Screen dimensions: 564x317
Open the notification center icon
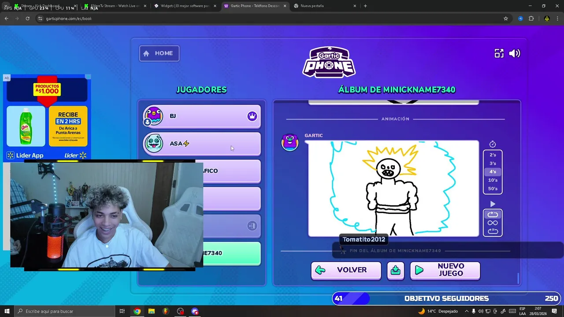554,311
